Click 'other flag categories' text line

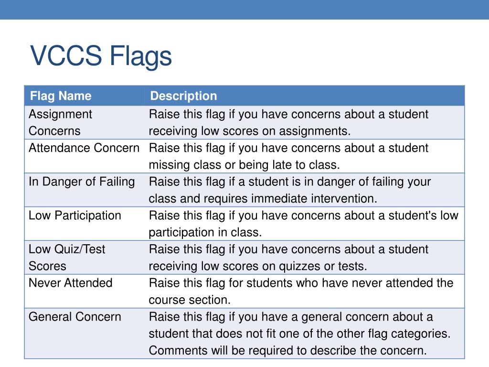tap(300, 334)
